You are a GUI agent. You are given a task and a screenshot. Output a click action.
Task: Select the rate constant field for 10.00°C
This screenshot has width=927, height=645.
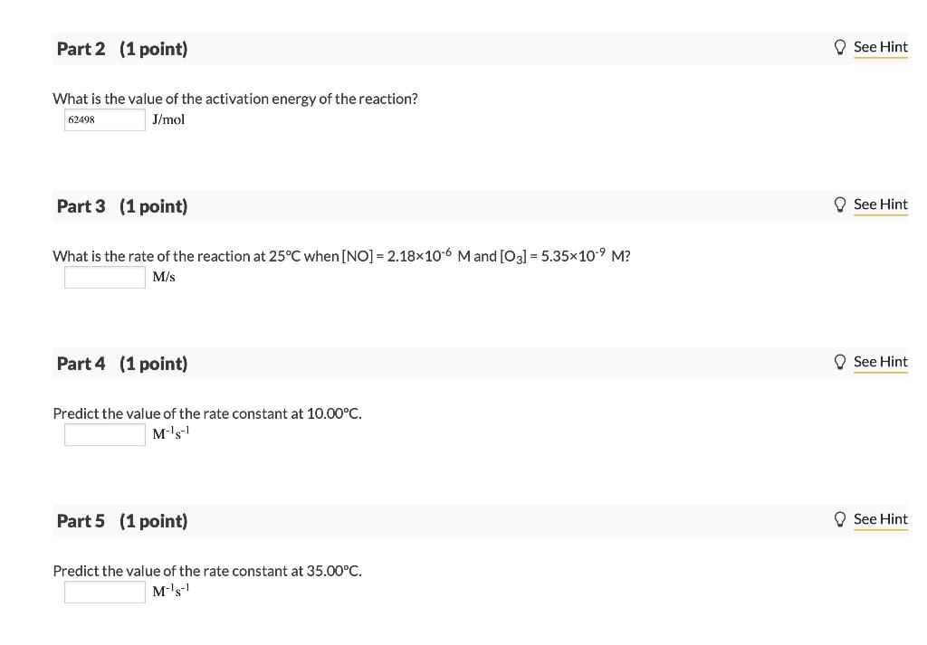(105, 435)
